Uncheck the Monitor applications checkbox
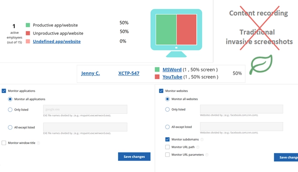Screen dimensions: 298x172 4,91
